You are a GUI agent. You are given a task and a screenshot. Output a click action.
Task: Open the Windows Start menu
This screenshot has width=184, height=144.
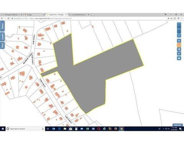pos(3,129)
